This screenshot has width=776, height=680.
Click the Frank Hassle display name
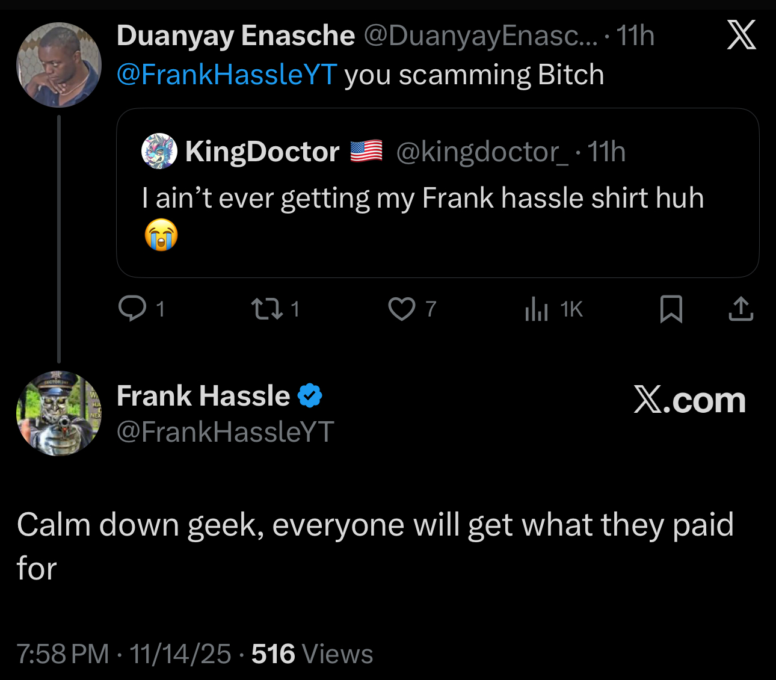click(x=203, y=396)
